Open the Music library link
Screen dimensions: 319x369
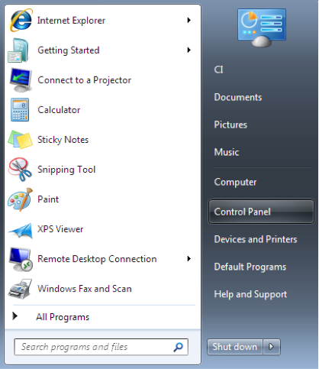[x=227, y=152]
